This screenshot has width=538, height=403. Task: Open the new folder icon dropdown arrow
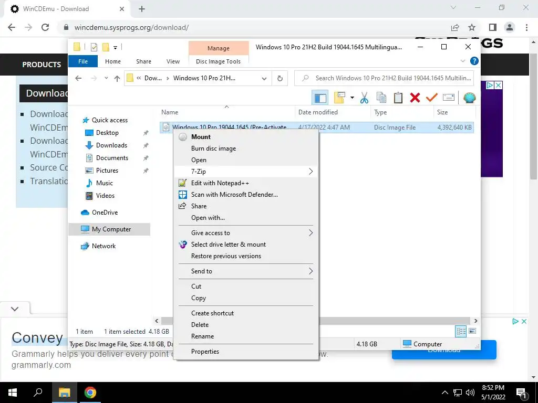point(352,98)
